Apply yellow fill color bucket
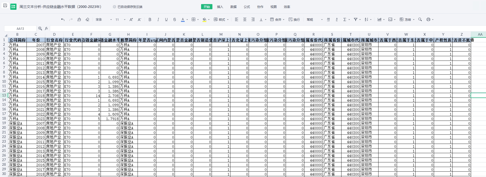 pyautogui.click(x=204, y=19)
